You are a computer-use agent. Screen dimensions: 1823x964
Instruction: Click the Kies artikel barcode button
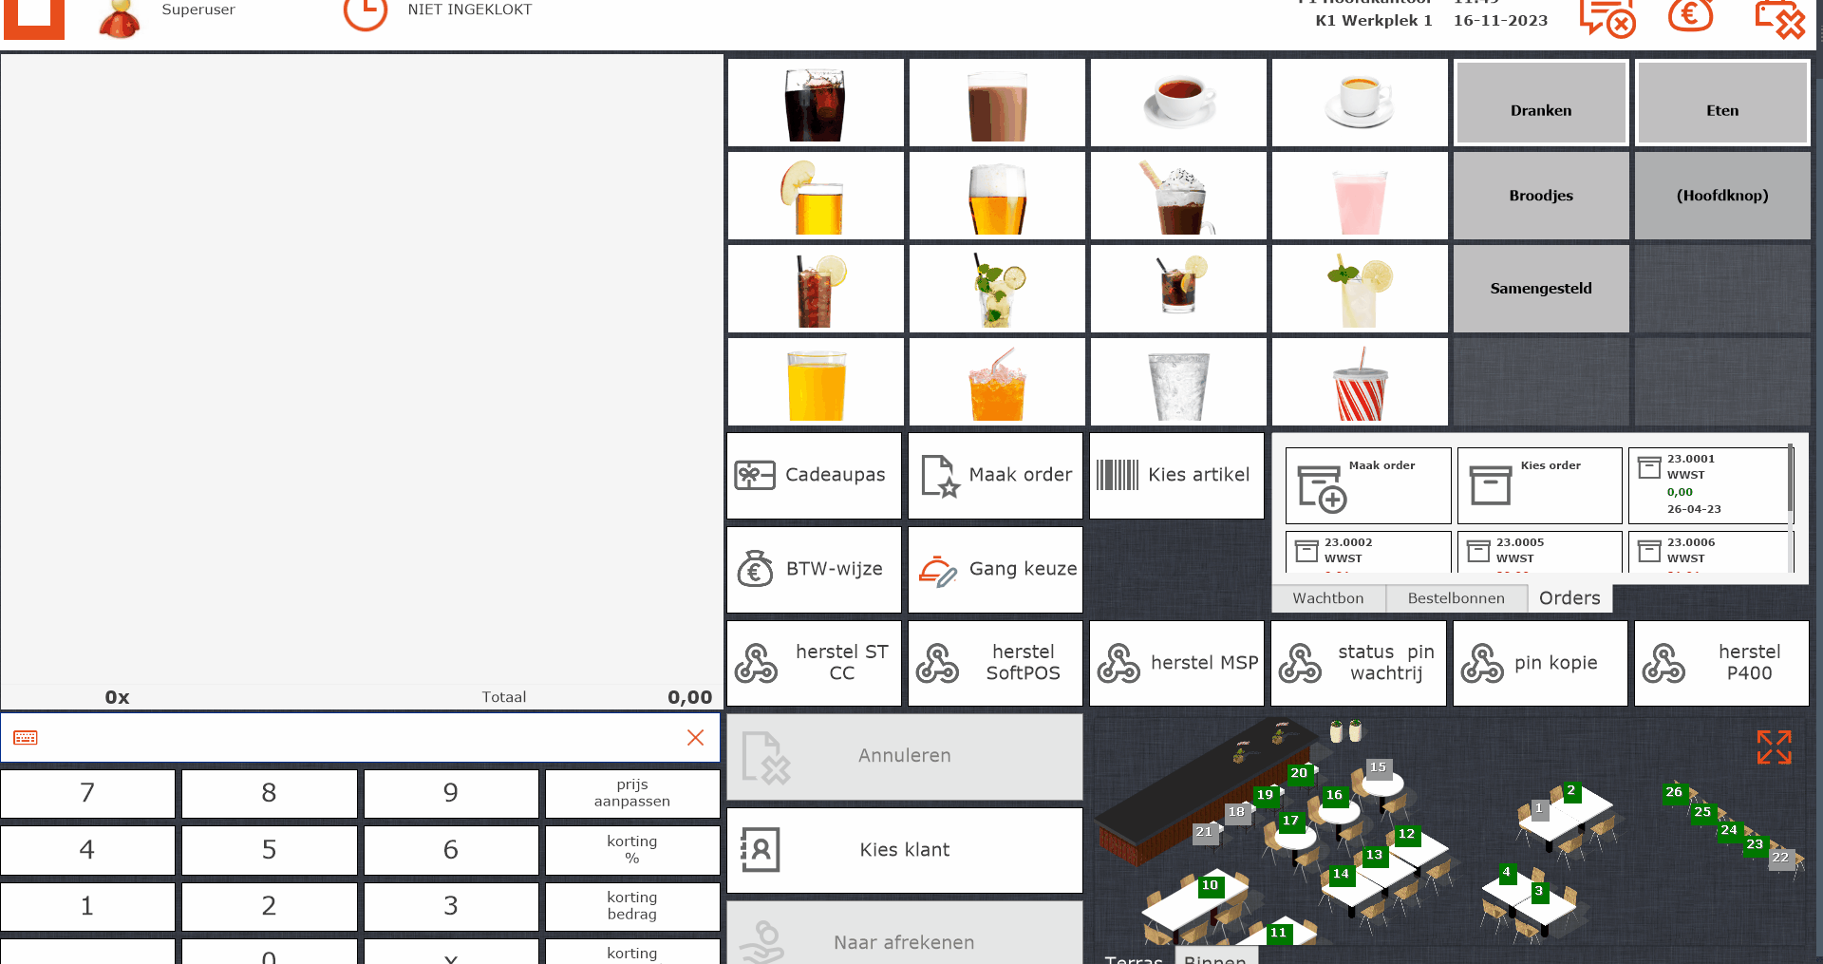pos(1176,476)
